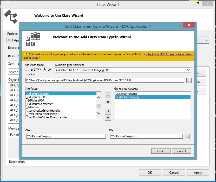
Task: Open Available type libraries dropdown
Action: [x=189, y=70]
